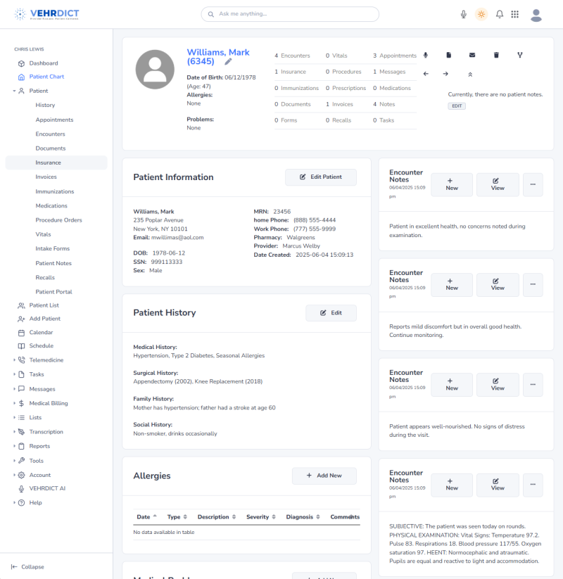
Task: Click Add New in the Allergies panel
Action: [x=324, y=476]
